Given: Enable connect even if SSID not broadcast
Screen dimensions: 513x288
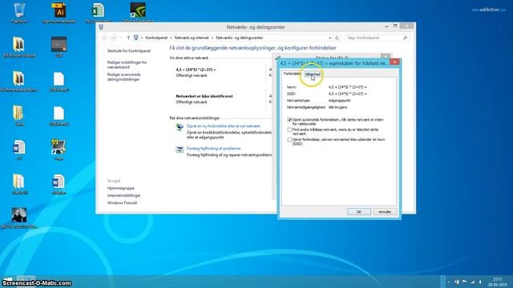Looking at the screenshot, I should pos(289,140).
